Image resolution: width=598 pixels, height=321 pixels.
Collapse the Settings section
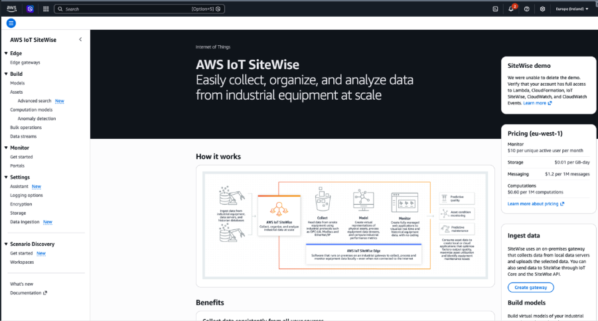coord(6,177)
